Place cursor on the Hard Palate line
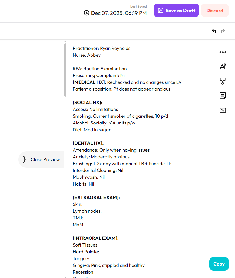This screenshot has height=278, width=235. click(x=86, y=252)
